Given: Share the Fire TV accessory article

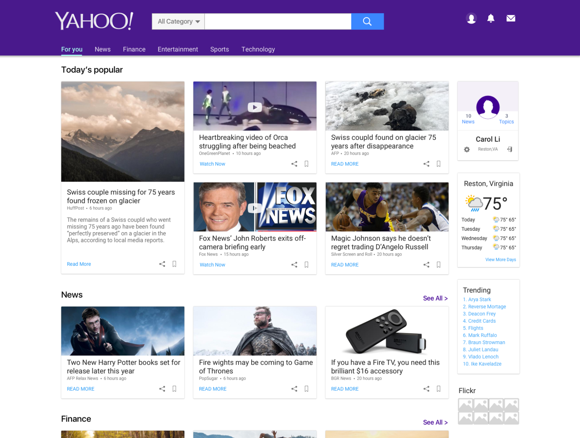Looking at the screenshot, I should click(x=426, y=389).
